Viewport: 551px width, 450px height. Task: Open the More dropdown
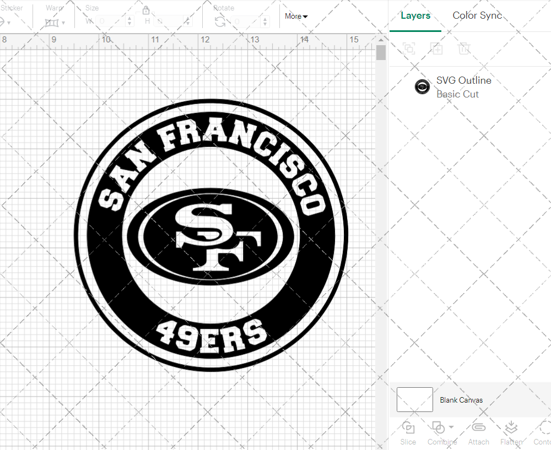(296, 17)
